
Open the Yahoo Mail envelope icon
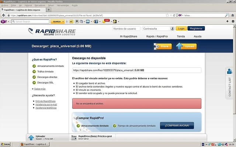click(x=88, y=22)
